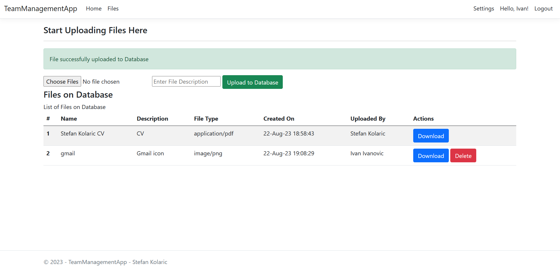Click the Choose Files button

point(62,81)
